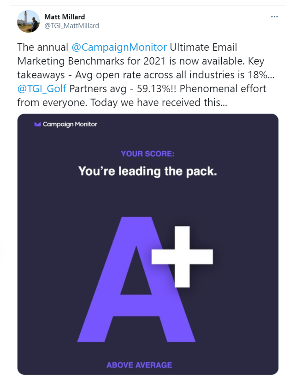The width and height of the screenshot is (289, 377).
Task: Click the 59.13%!! figure in the tweet
Action: coord(157,88)
